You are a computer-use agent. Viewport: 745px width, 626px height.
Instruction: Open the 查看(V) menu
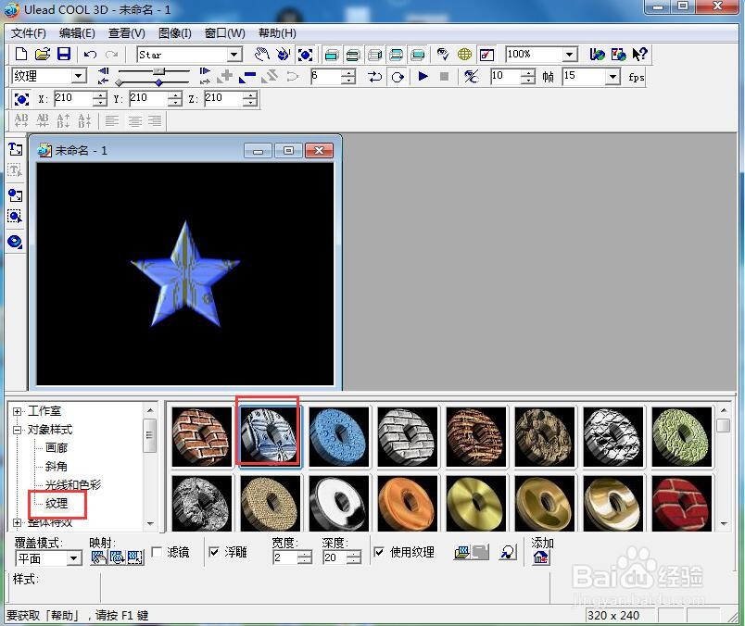pyautogui.click(x=126, y=33)
